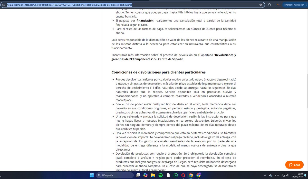This screenshot has width=308, height=179.
Task: Click the bullet starting "Para el resto de las formas"
Action: pyautogui.click(x=176, y=31)
